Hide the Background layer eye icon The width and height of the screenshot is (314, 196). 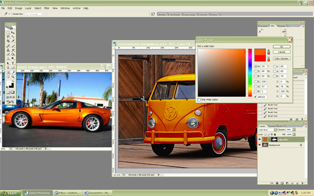click(260, 145)
